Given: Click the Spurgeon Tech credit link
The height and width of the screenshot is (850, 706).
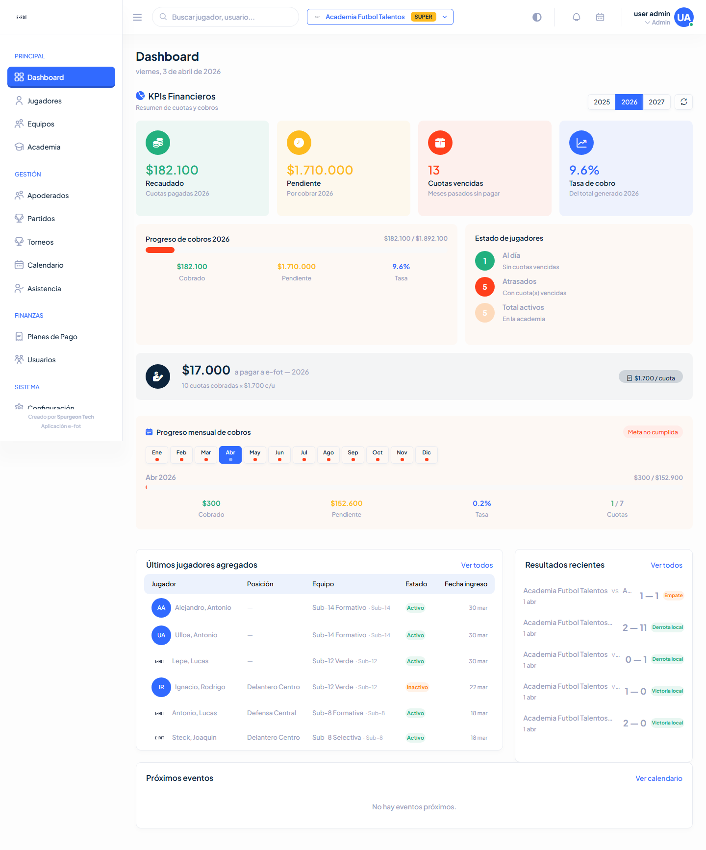Looking at the screenshot, I should pos(75,417).
